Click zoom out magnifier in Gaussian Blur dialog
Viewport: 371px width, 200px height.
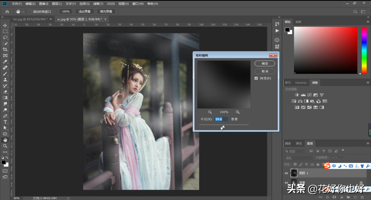210,112
